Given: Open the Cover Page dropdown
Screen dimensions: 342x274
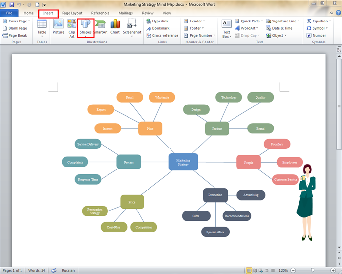Looking at the screenshot, I should pos(17,21).
